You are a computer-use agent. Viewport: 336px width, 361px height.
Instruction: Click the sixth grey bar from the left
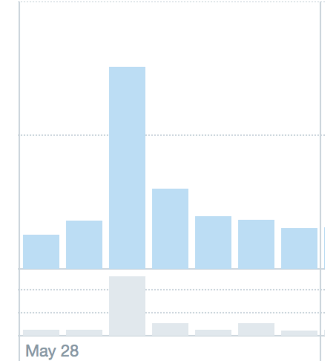tap(256, 329)
